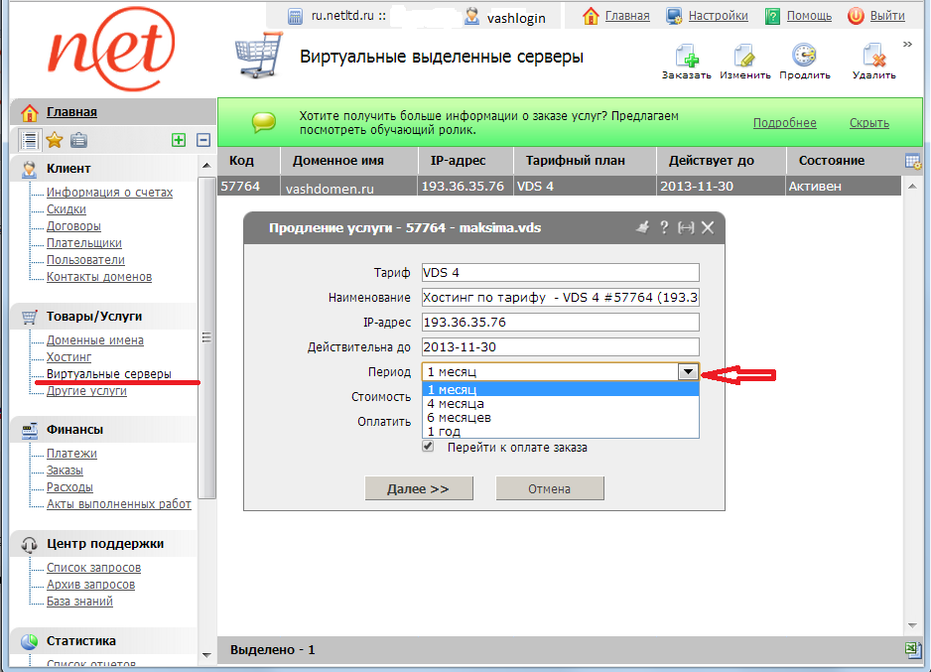This screenshot has height=672, width=931.
Task: Open favorites via the star icon
Action: coord(55,140)
